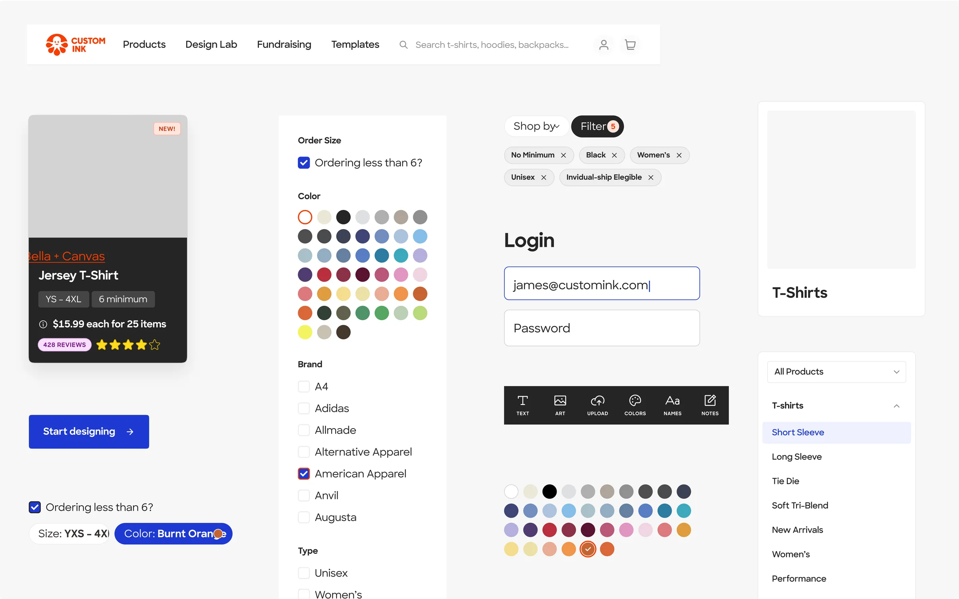Pick the white swatch in Color filter
This screenshot has height=599, width=959.
[305, 217]
